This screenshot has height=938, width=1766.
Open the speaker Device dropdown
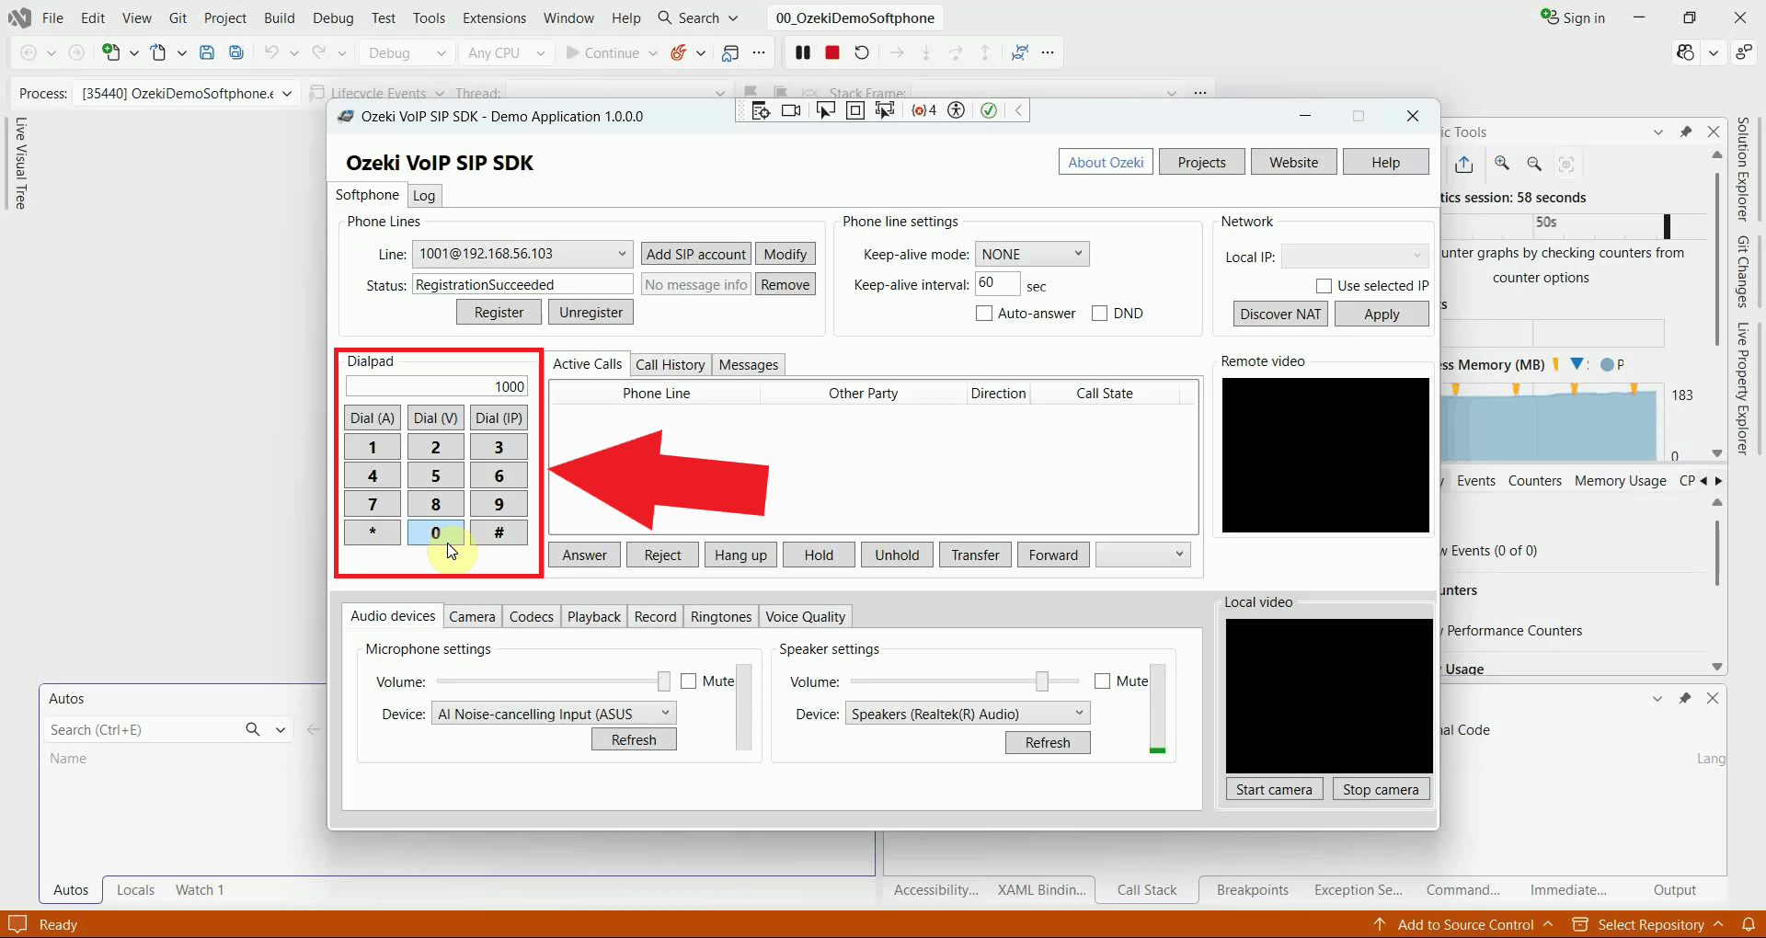click(x=968, y=714)
